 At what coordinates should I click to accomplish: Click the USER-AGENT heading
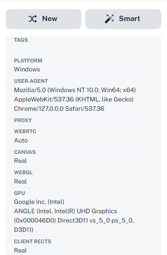[31, 81]
